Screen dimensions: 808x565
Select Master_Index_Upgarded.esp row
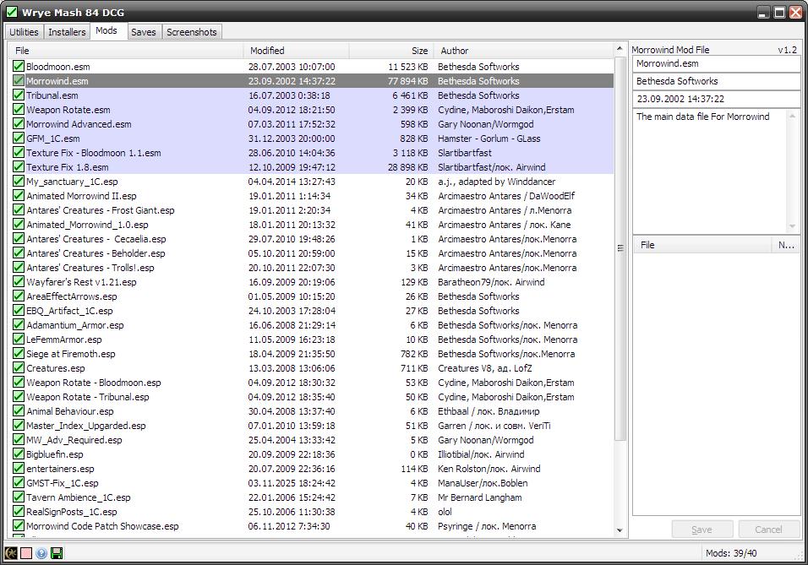(313, 426)
